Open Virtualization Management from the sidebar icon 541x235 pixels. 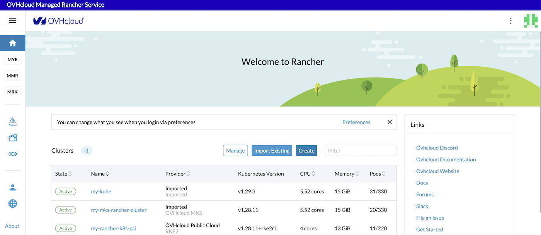13,154
